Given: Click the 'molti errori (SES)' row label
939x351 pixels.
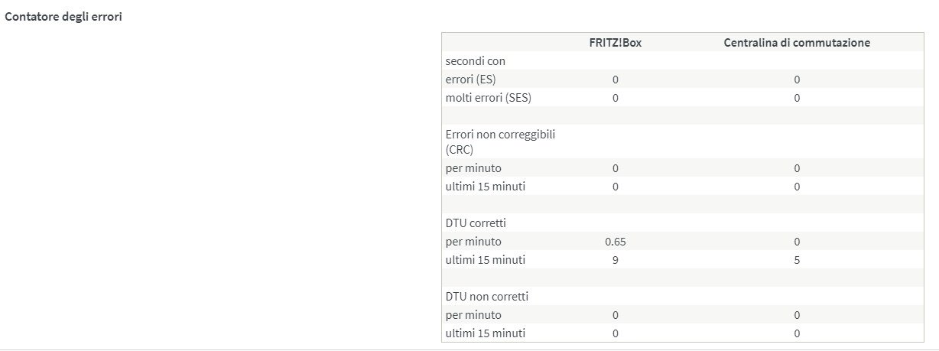Looking at the screenshot, I should tap(488, 98).
